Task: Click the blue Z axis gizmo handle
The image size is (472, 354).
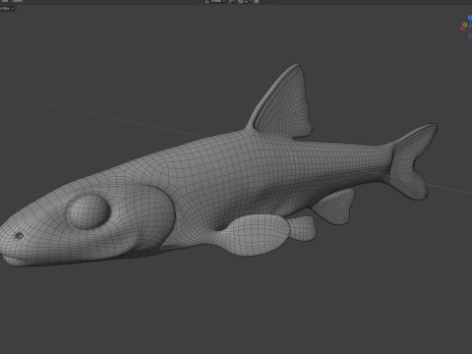Action: [x=470, y=18]
